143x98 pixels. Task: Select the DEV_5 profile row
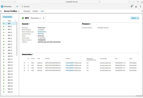[9, 41]
